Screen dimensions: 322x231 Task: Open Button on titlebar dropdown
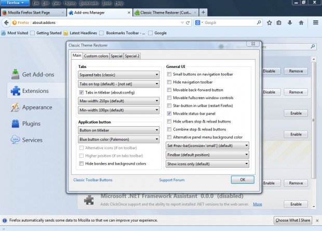[119, 130]
